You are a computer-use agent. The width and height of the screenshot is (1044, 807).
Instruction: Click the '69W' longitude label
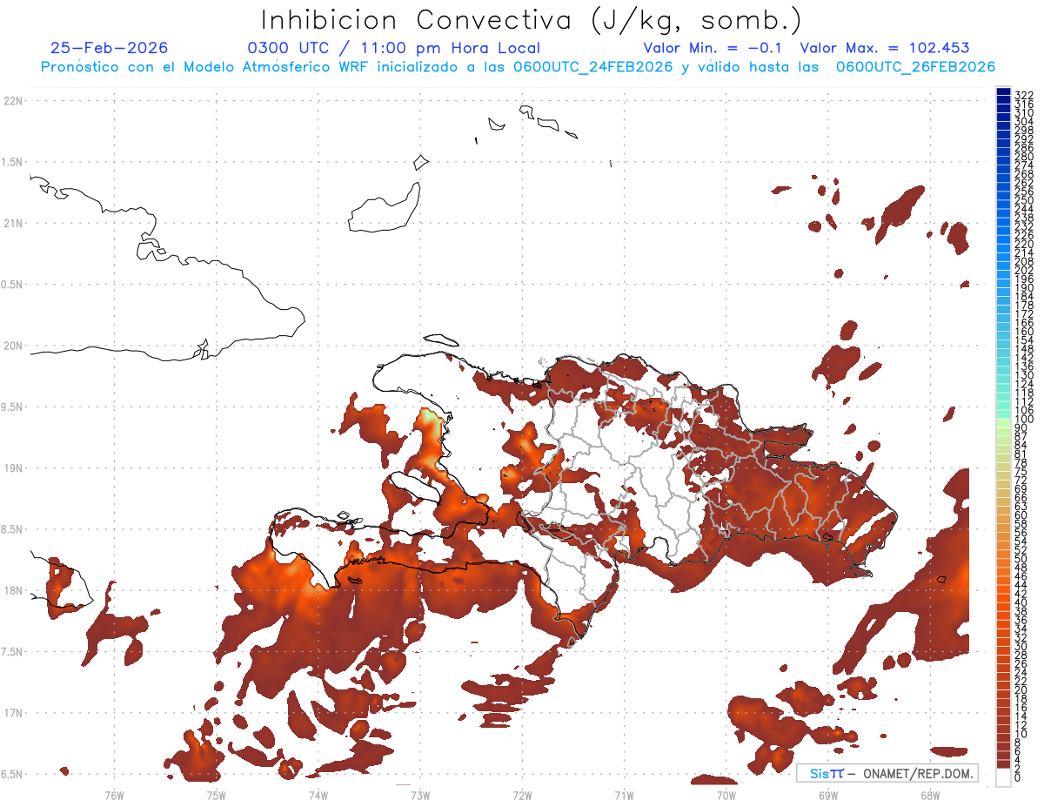tap(827, 795)
